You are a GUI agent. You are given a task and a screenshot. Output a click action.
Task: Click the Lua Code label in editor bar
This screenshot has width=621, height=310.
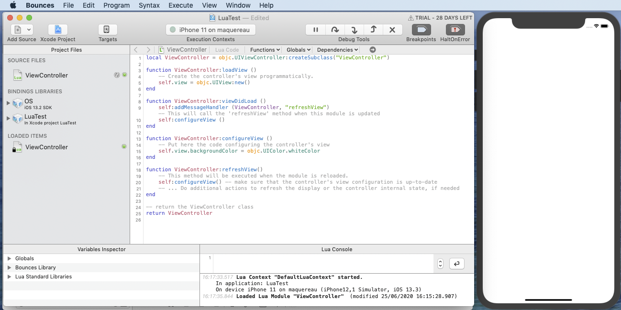tap(227, 50)
